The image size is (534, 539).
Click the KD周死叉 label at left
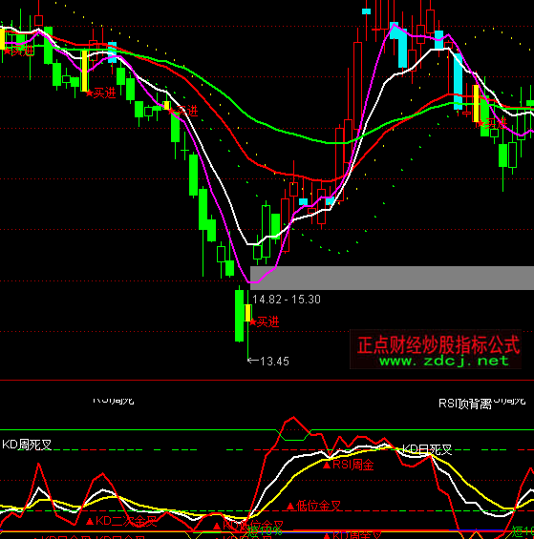click(x=27, y=445)
